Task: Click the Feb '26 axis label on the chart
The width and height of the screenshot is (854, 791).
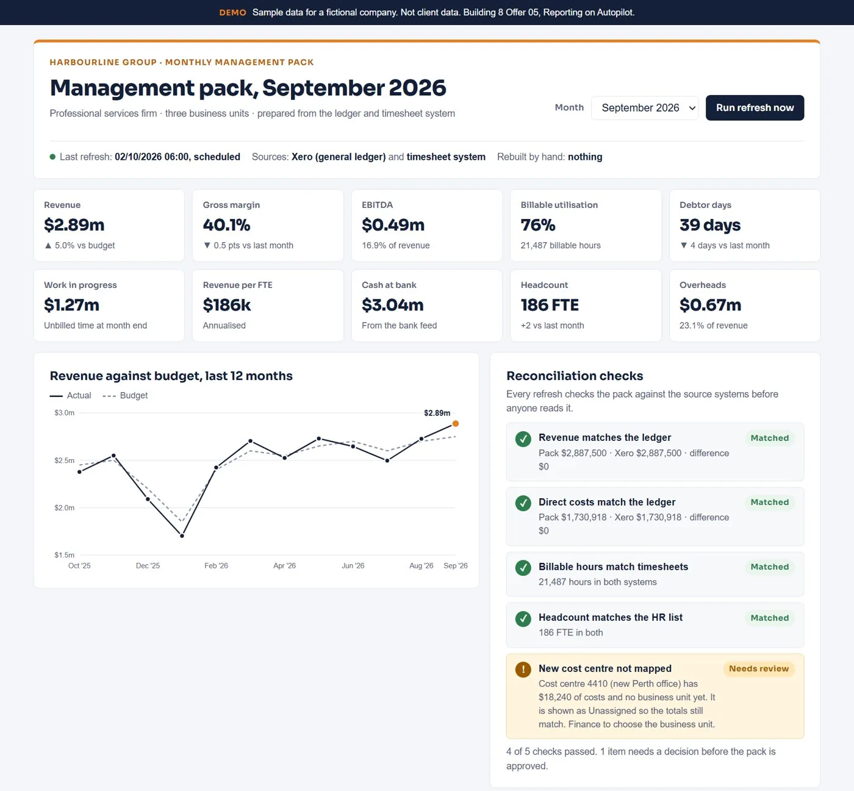Action: coord(216,566)
